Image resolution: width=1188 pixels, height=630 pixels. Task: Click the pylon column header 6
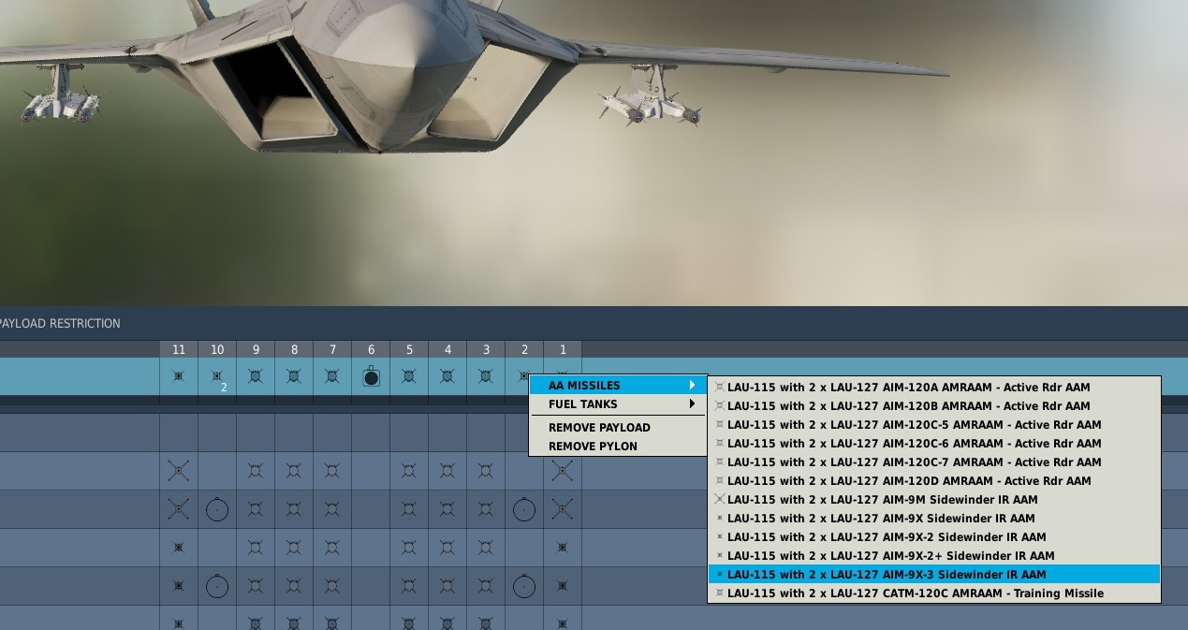(x=371, y=350)
